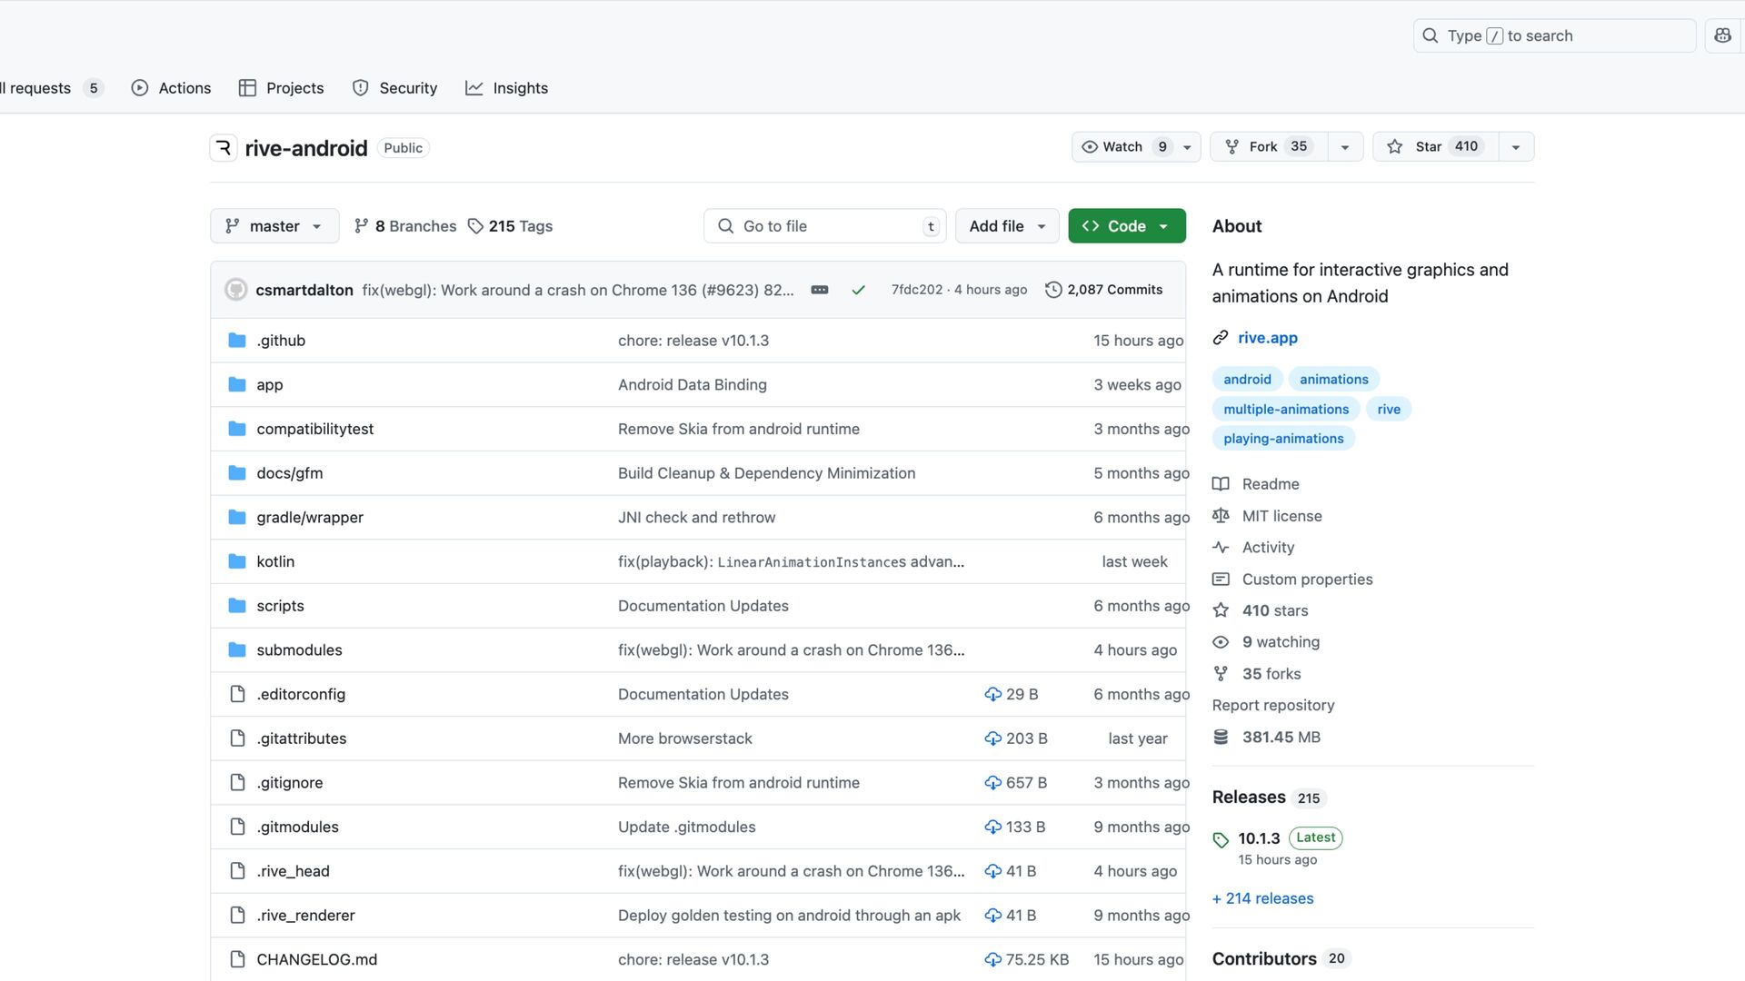
Task: Open the master branch dropdown
Action: (274, 226)
